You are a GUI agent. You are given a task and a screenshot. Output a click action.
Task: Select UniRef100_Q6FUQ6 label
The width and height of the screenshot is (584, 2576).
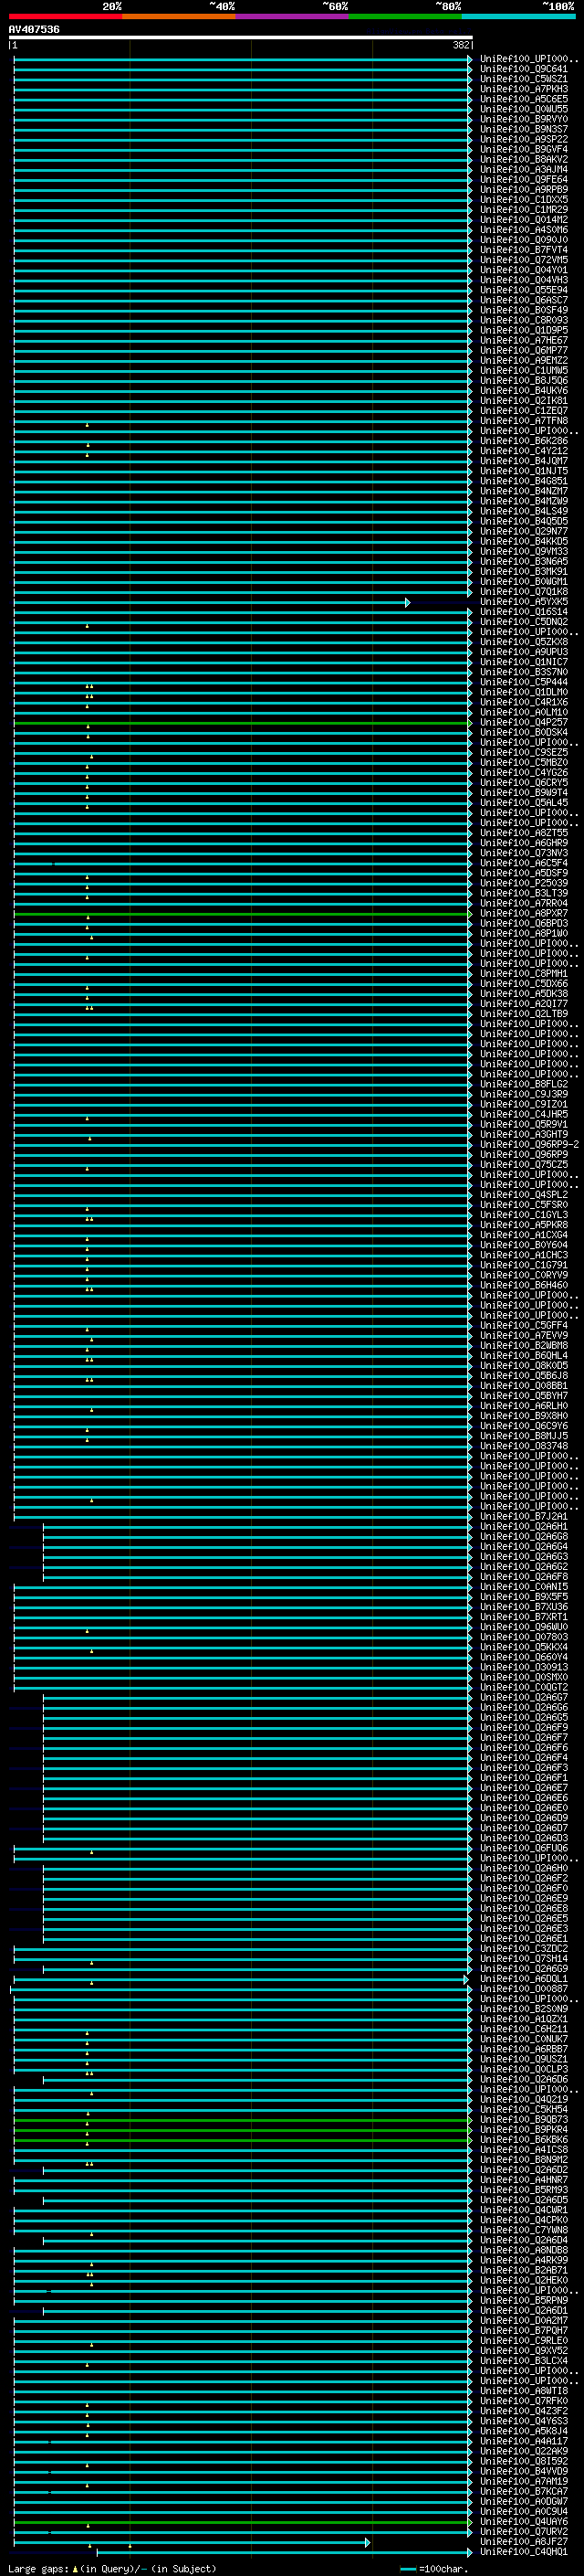click(x=524, y=1848)
